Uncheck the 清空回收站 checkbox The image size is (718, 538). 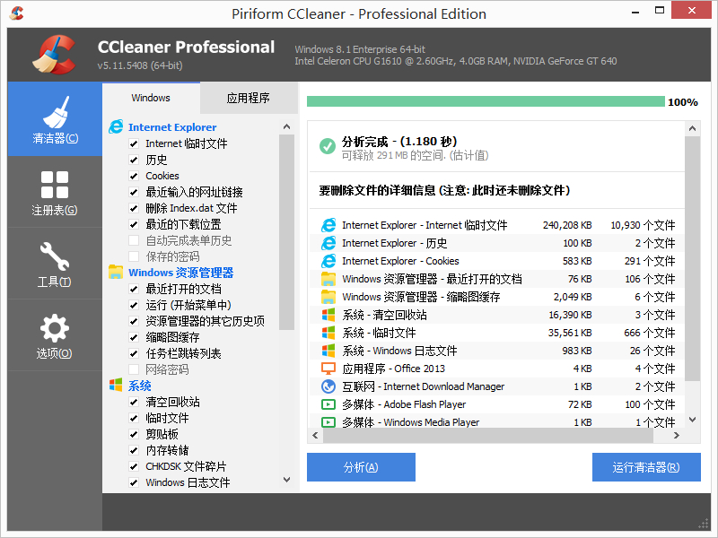(x=134, y=402)
